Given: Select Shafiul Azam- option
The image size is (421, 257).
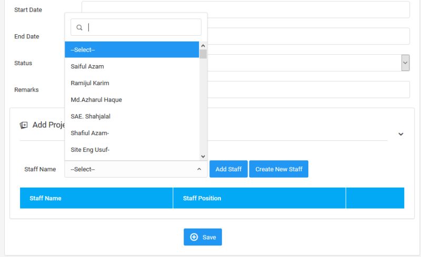Looking at the screenshot, I should click(x=132, y=133).
